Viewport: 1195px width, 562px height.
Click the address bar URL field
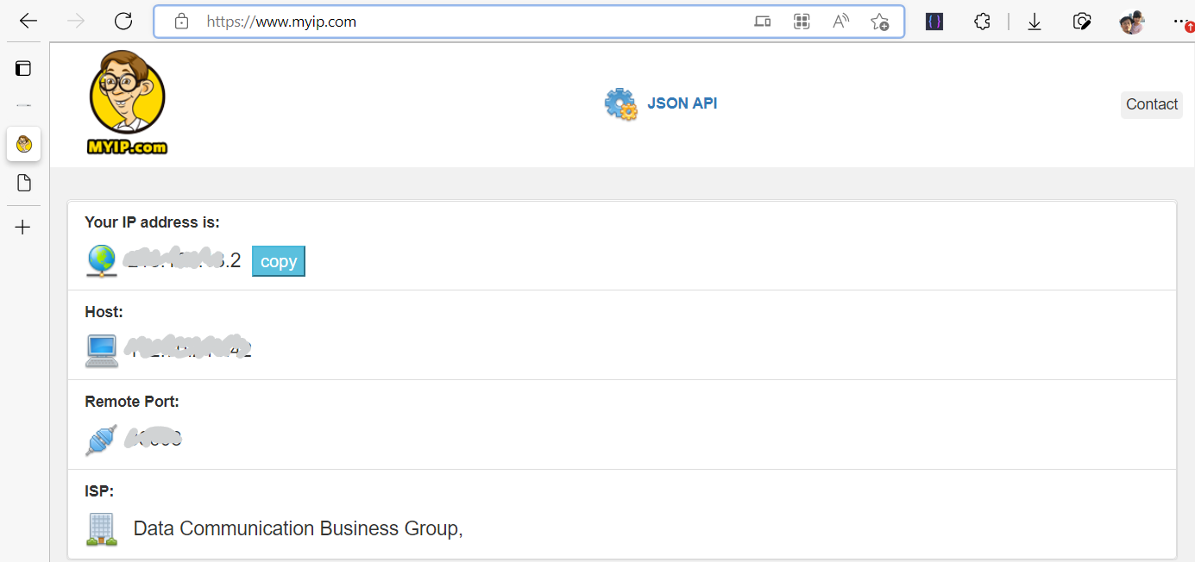point(466,22)
